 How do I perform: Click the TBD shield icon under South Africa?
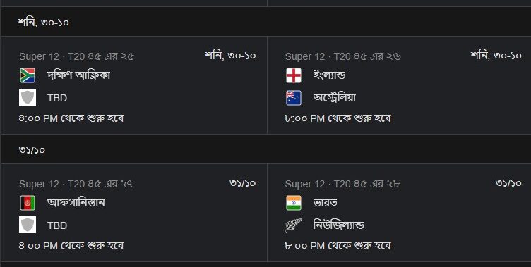point(28,98)
